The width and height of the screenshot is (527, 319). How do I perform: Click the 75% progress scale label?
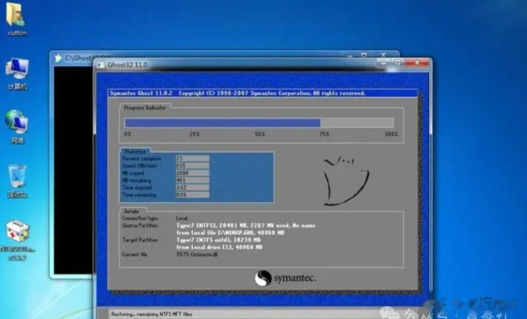[x=324, y=134]
